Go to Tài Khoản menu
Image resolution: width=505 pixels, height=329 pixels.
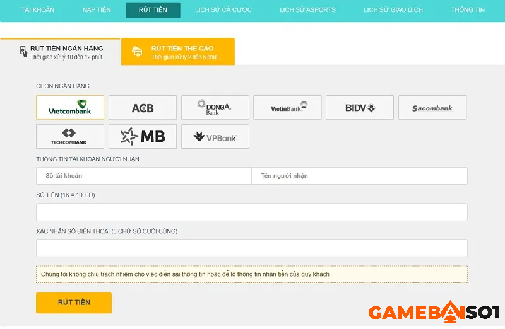[38, 10]
